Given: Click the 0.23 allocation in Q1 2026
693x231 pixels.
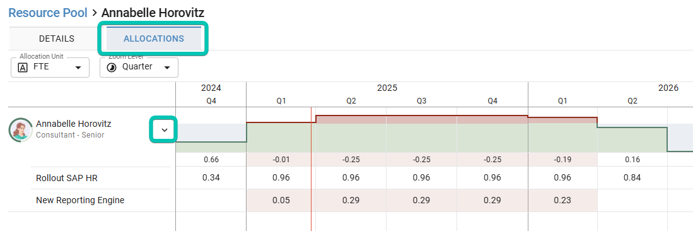Looking at the screenshot, I should (562, 201).
